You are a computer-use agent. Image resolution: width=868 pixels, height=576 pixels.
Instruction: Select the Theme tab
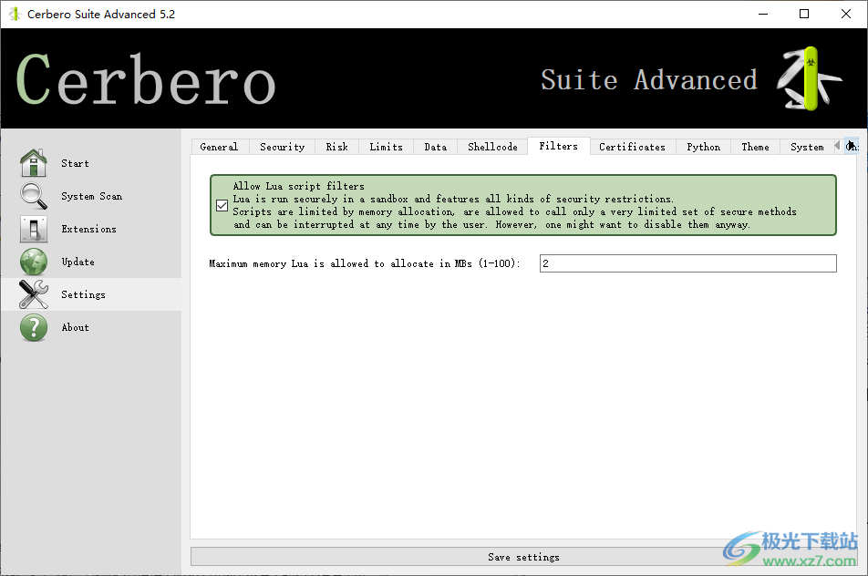pyautogui.click(x=755, y=146)
